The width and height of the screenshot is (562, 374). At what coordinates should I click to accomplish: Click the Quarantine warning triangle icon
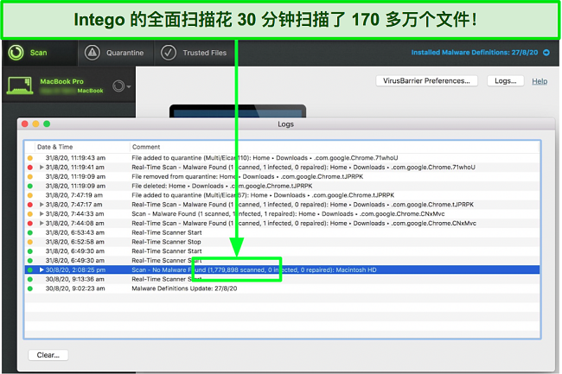(x=93, y=53)
